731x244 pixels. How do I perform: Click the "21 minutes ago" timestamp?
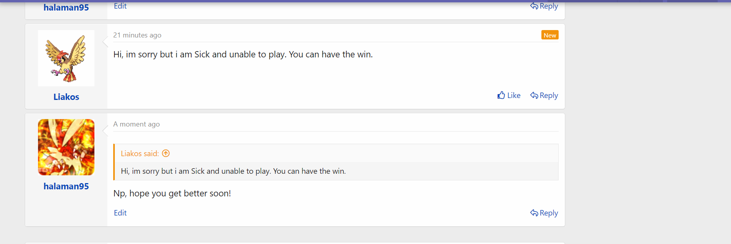point(137,35)
